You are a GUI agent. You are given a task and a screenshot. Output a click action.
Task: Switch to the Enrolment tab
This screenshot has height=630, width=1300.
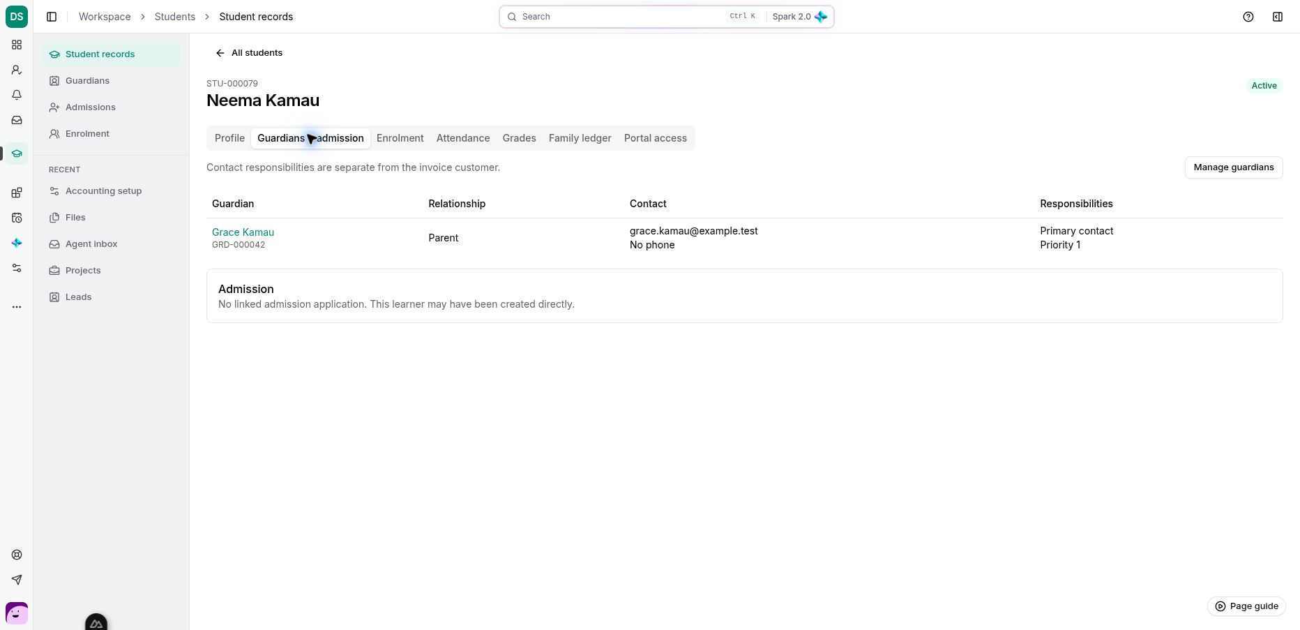(x=400, y=138)
